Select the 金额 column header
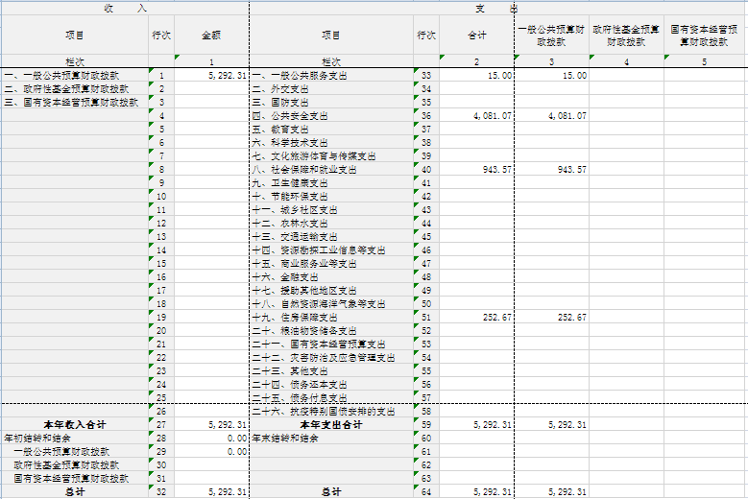The width and height of the screenshot is (748, 499). click(211, 36)
